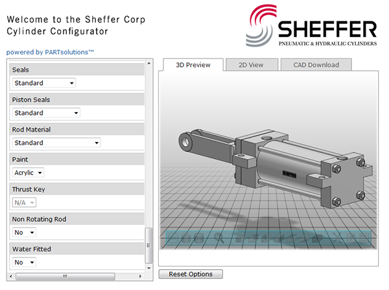Click the options panel scroll-up arrow
Screen dimensions: 389x290
[149, 64]
